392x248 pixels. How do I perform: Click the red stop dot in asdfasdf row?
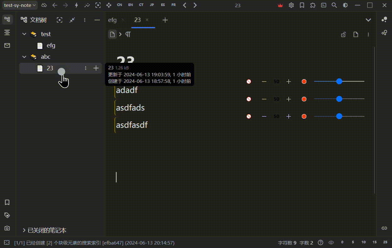pyautogui.click(x=304, y=116)
